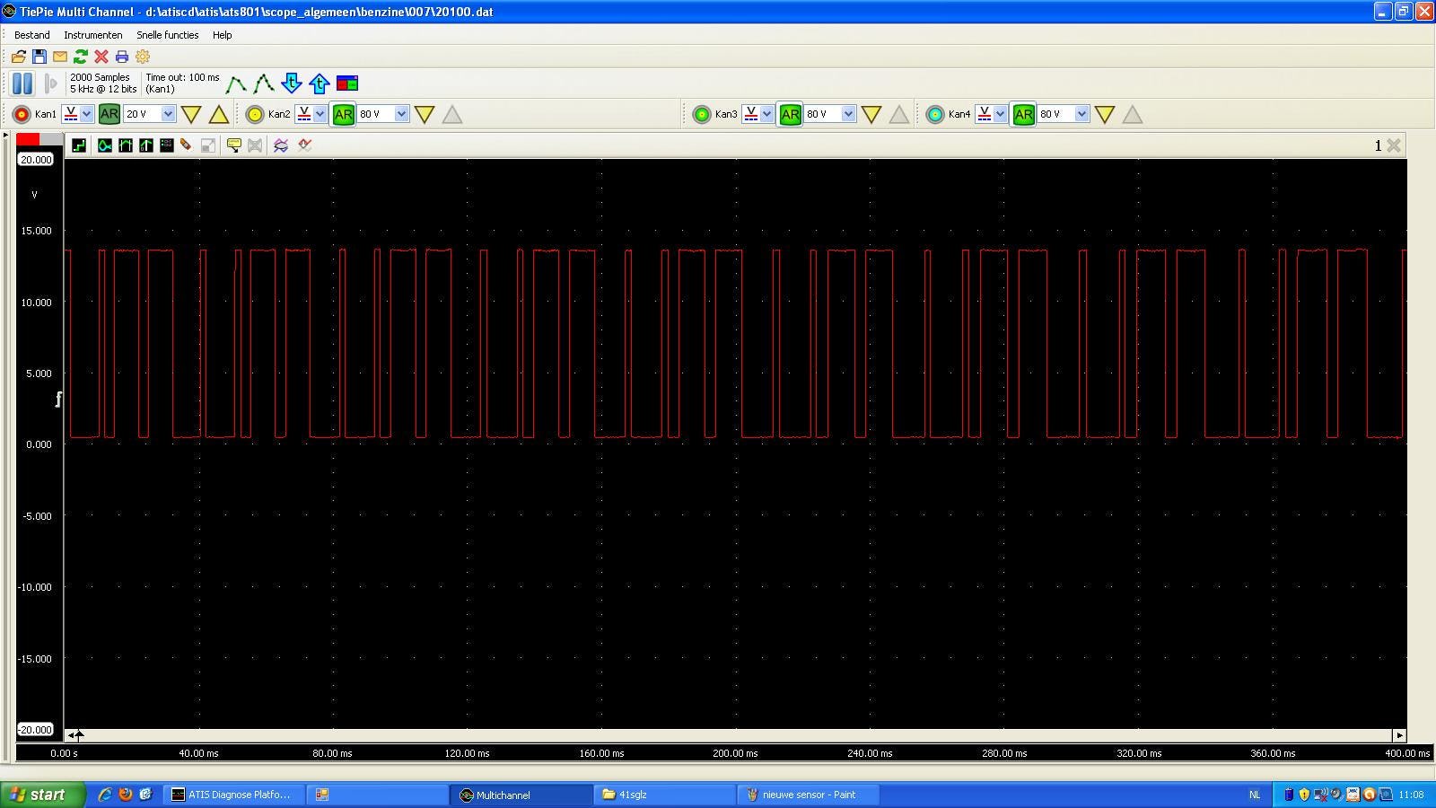
Task: Open the Bestand menu
Action: [x=32, y=35]
